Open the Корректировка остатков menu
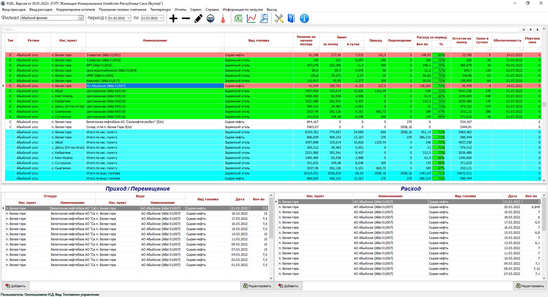The image size is (548, 297). 75,9
